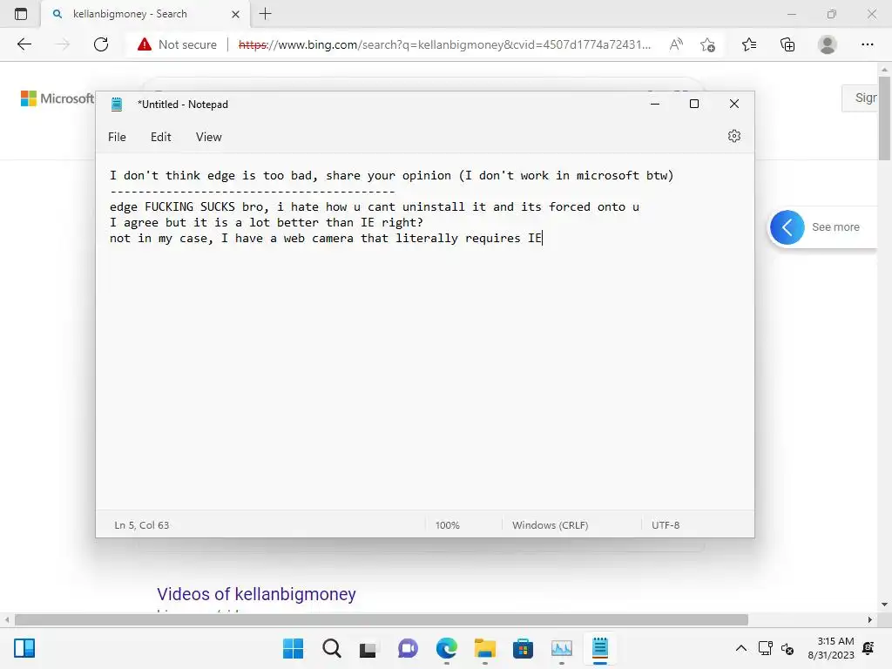Click the network icon in system tray
892x669 pixels.
765,648
